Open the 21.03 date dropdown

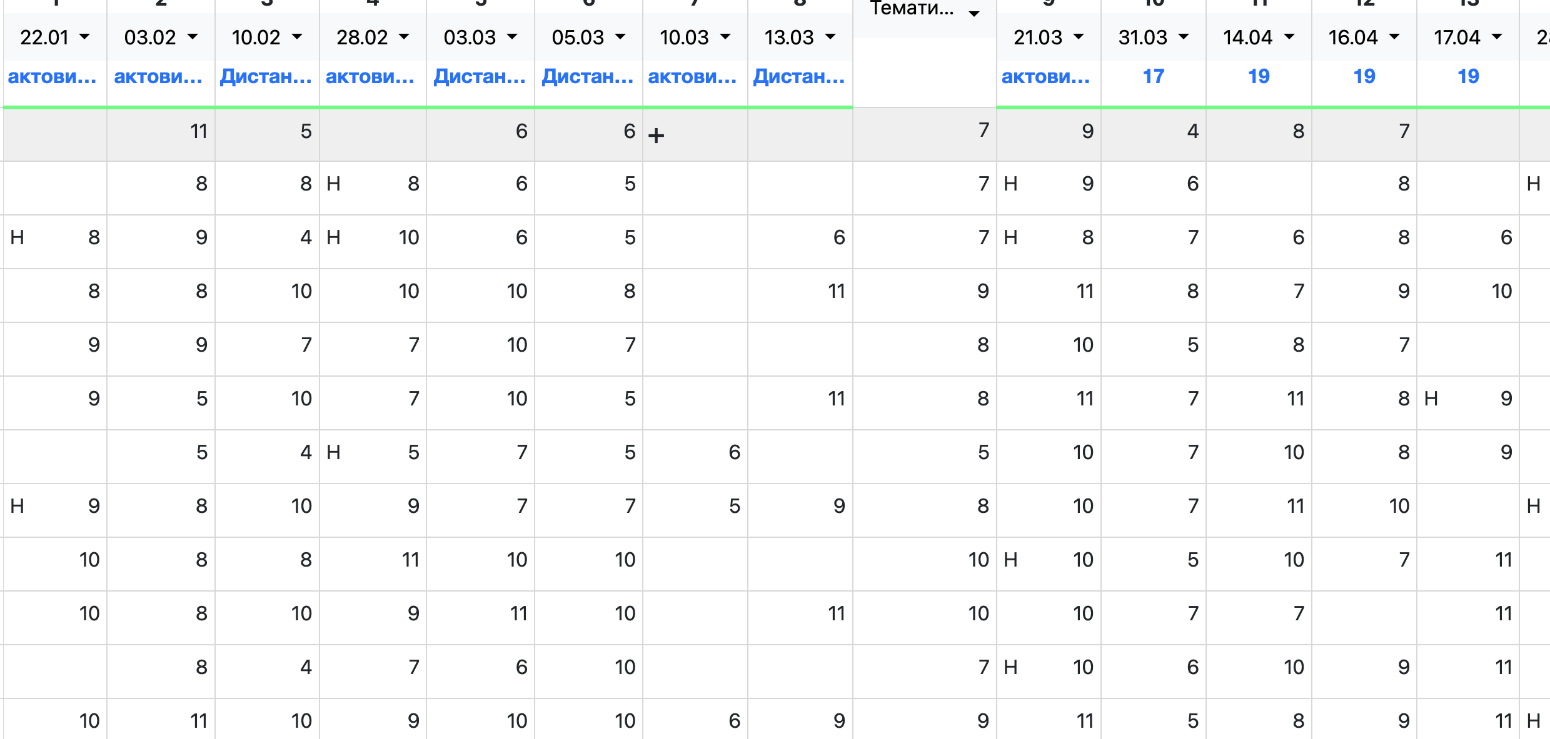[x=1079, y=37]
